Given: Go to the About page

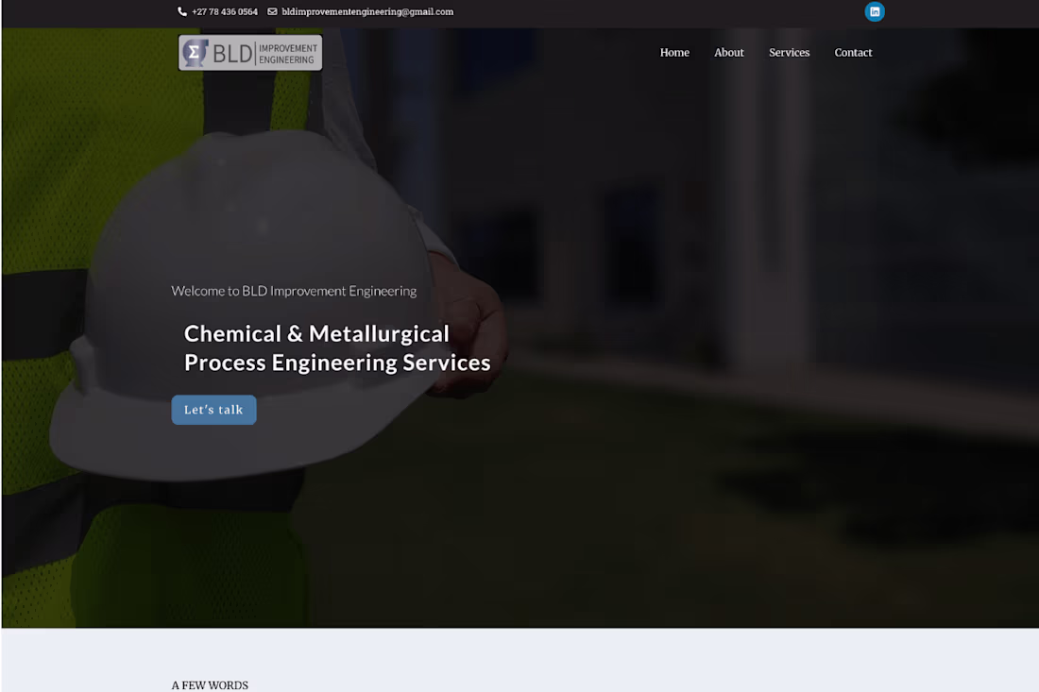Looking at the screenshot, I should pos(729,52).
